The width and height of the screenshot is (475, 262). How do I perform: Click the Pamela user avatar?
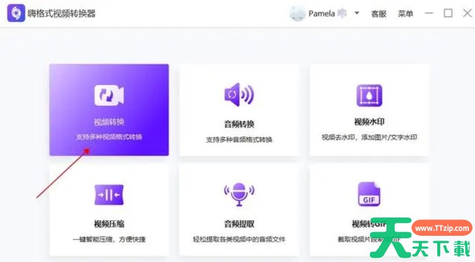[x=297, y=13]
